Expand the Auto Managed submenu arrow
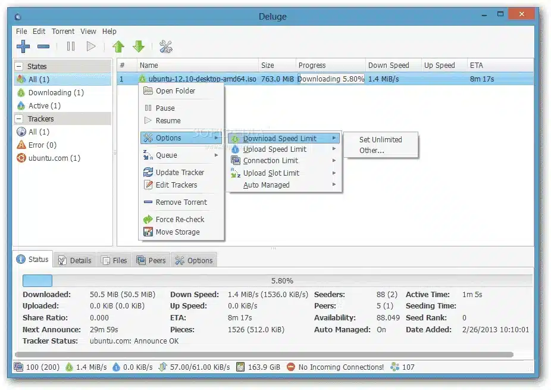 [334, 185]
